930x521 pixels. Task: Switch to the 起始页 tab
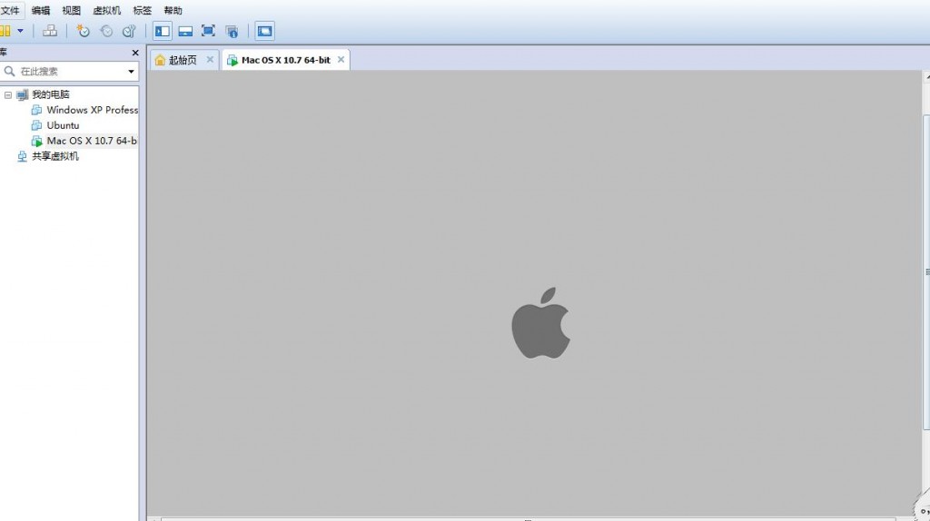[183, 60]
